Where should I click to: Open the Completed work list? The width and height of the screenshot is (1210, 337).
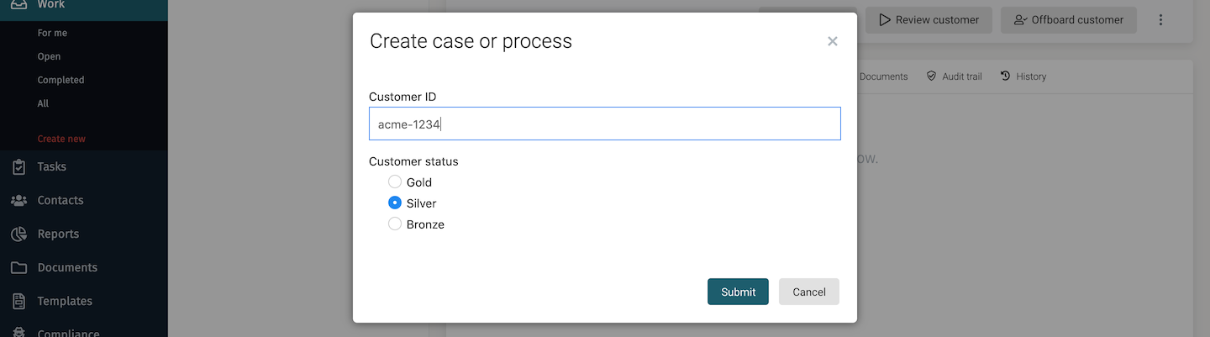point(60,80)
